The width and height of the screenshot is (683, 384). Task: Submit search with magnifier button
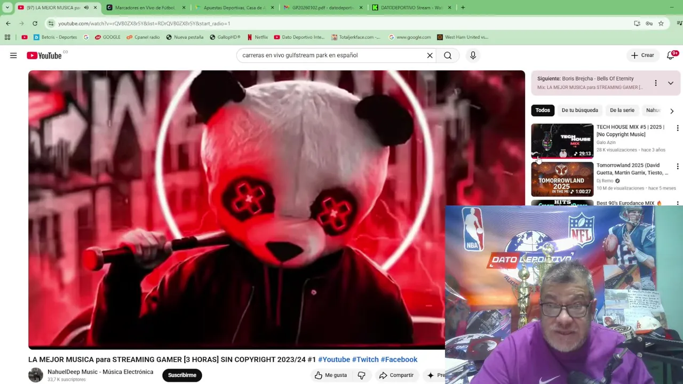point(448,55)
